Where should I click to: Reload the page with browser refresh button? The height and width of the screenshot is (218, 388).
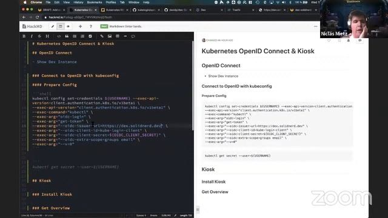point(37,18)
